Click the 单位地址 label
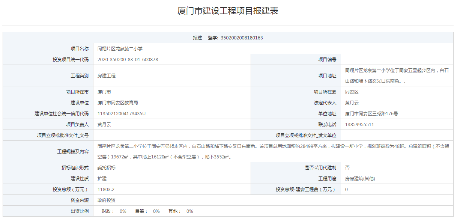Image resolution: width=457 pixels, height=217 pixels. 327,114
